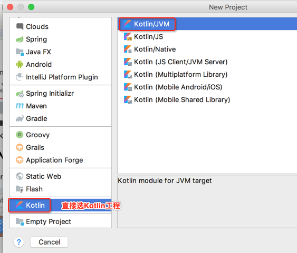Click the Maven m icon
This screenshot has width=297, height=253.
(x=20, y=106)
